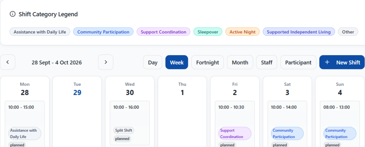The image size is (365, 147).
Task: Select the Wed 30 day header
Action: (x=130, y=89)
